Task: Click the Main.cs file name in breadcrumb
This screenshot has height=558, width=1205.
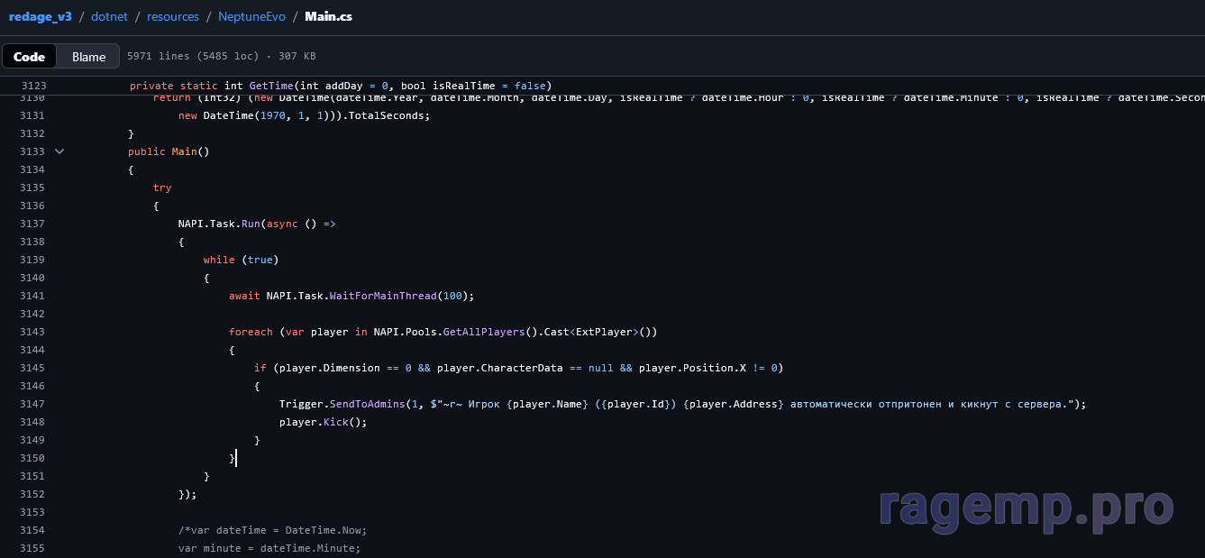Action: click(328, 16)
